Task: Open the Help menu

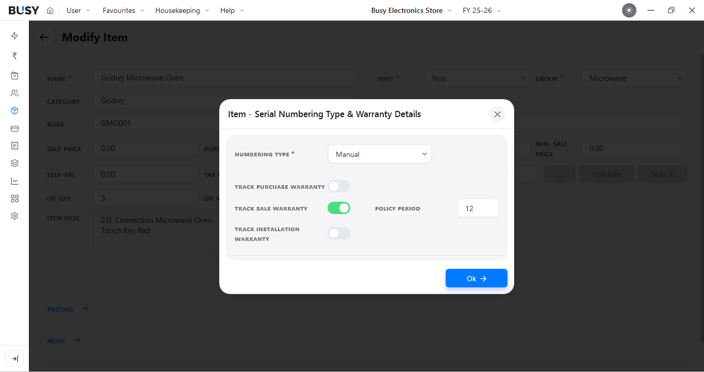Action: coord(232,10)
